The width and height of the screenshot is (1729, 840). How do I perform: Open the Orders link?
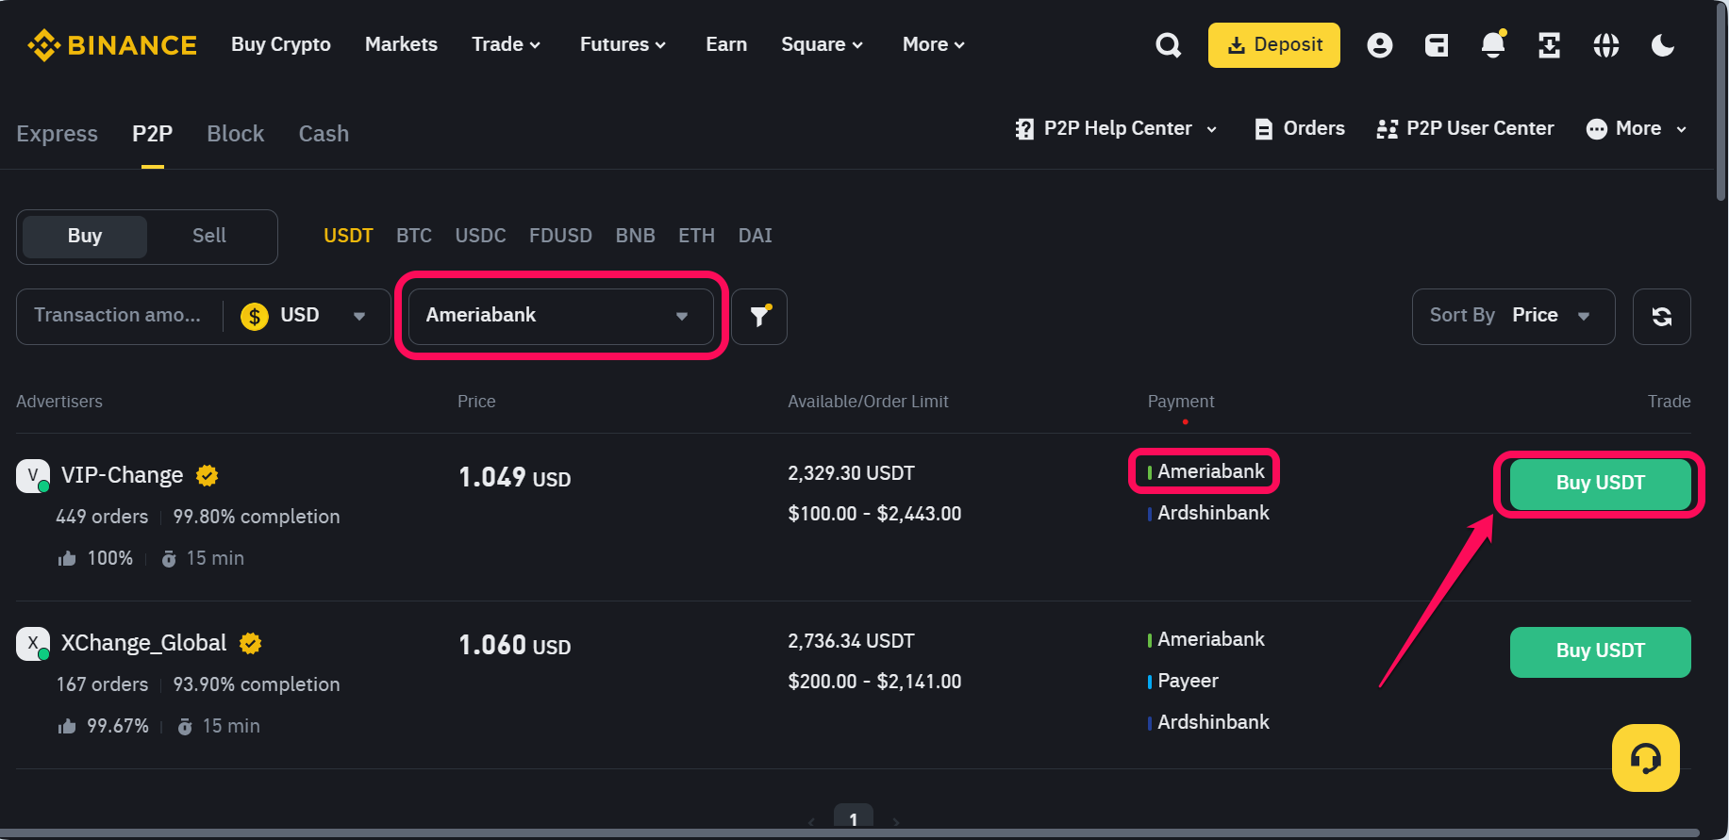tap(1314, 129)
